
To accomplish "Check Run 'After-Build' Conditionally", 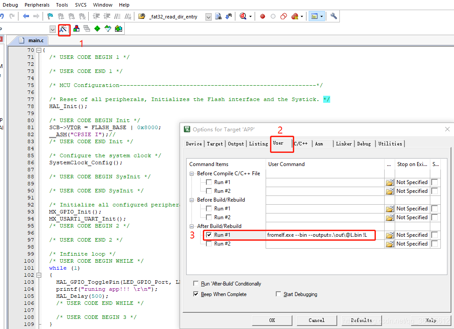I will click(x=196, y=283).
